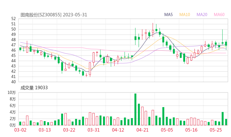Click the 10万 volume axis label
This screenshot has height=137, width=231.
pos(12,92)
